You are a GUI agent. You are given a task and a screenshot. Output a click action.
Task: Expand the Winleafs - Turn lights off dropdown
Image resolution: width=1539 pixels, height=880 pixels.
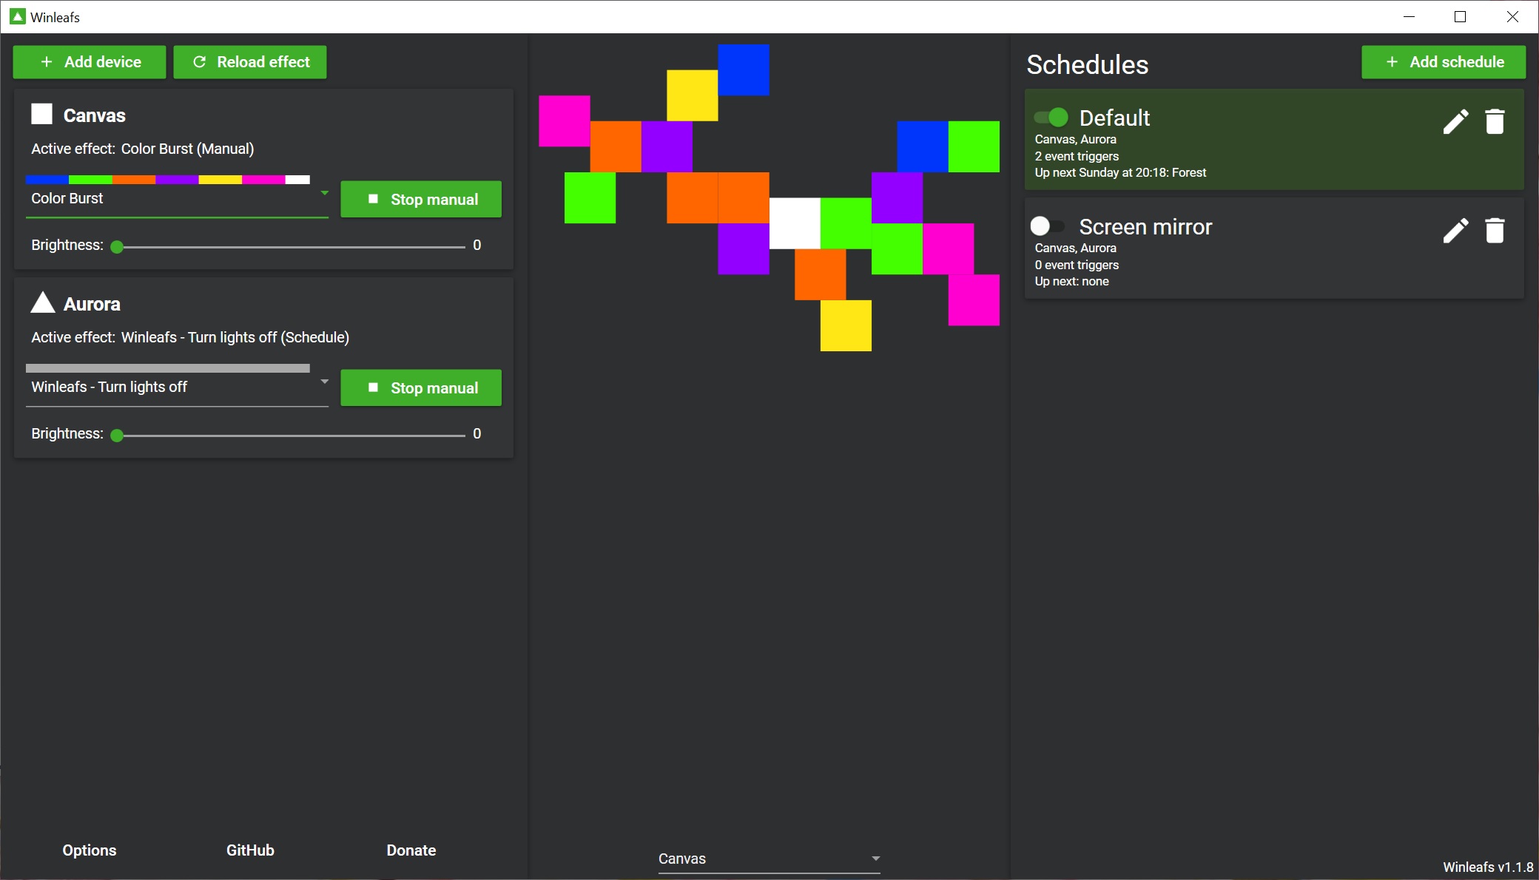point(324,382)
